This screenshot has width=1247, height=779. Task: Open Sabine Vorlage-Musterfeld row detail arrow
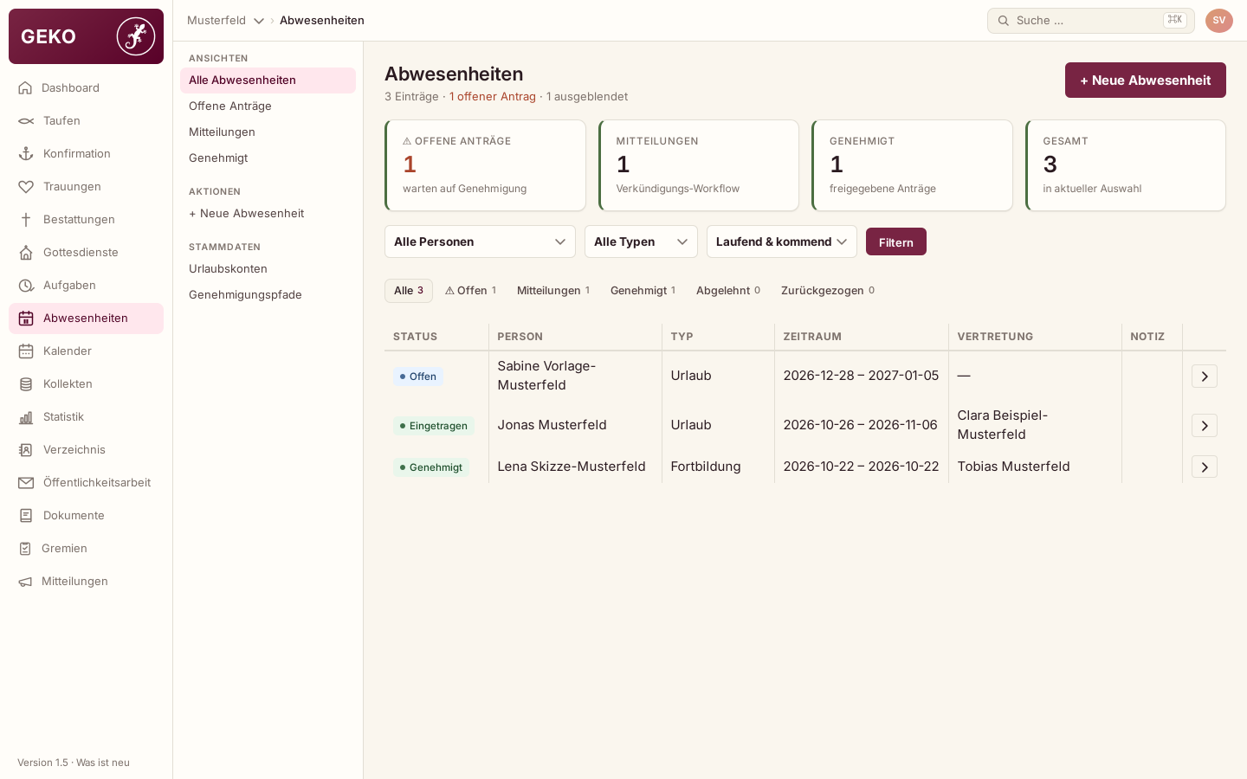pos(1205,377)
